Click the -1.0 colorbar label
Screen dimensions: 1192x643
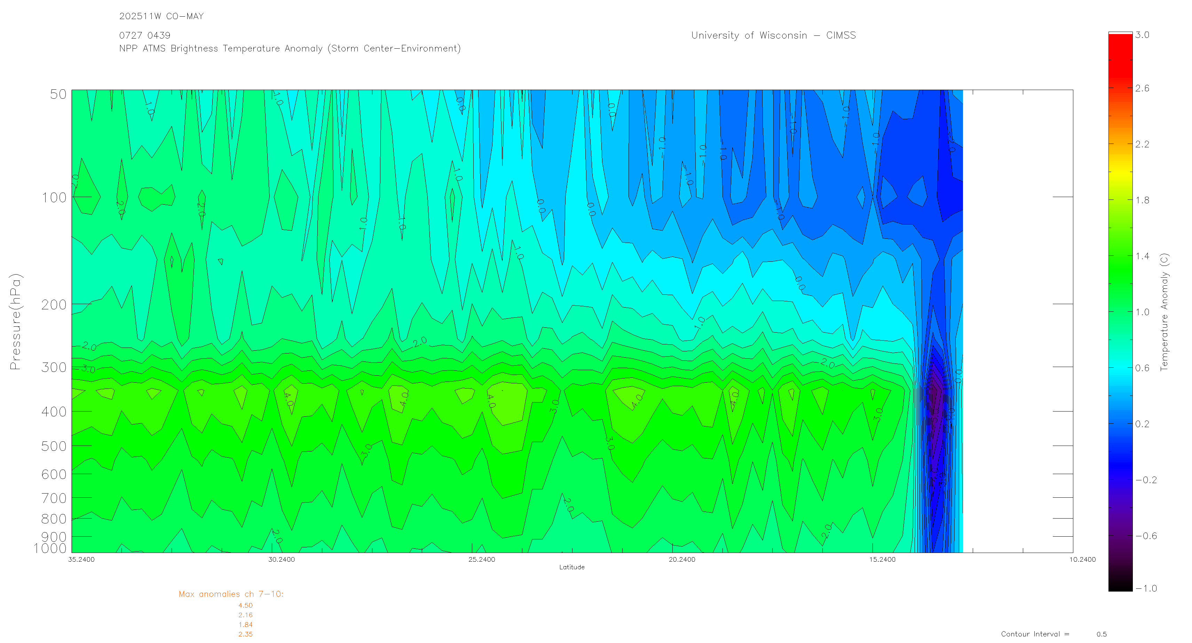click(1146, 588)
